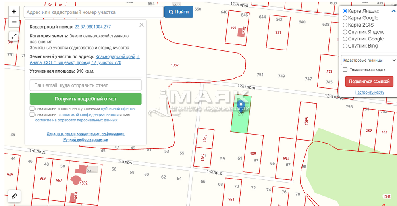The image size is (397, 206).
Task: Click Получить подробный отчет button
Action: (x=85, y=99)
